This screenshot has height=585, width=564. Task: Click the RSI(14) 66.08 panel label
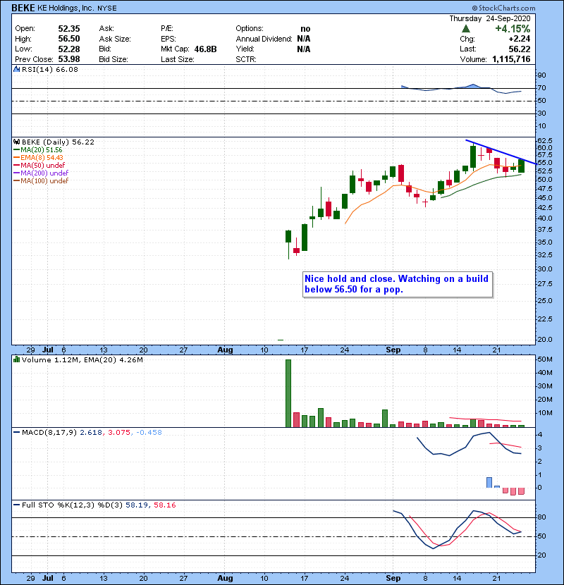50,69
